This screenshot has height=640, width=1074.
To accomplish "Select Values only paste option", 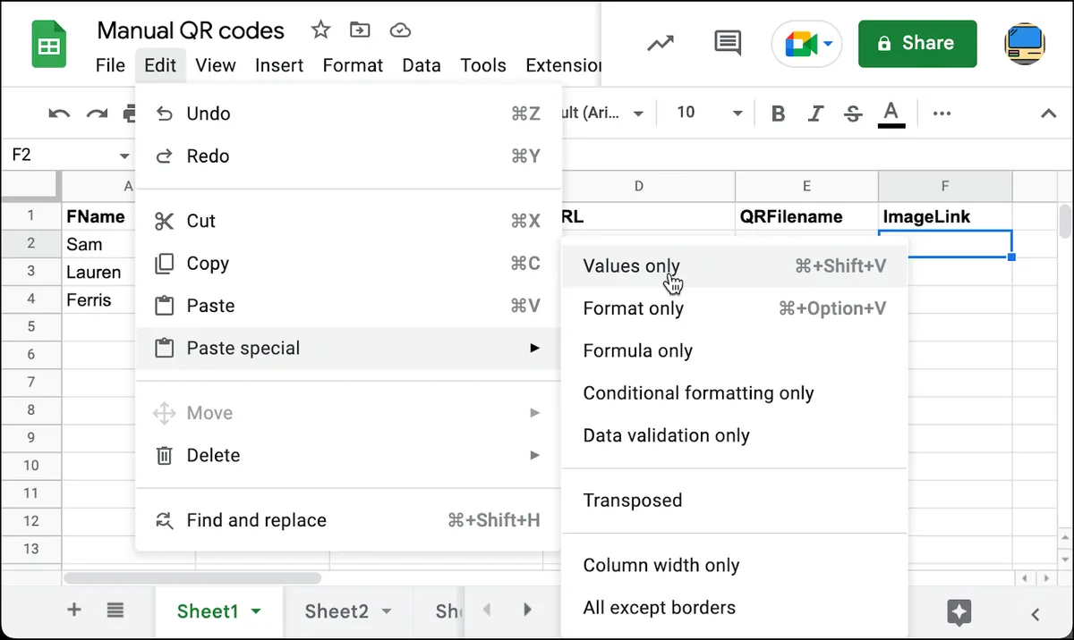I will (x=735, y=266).
